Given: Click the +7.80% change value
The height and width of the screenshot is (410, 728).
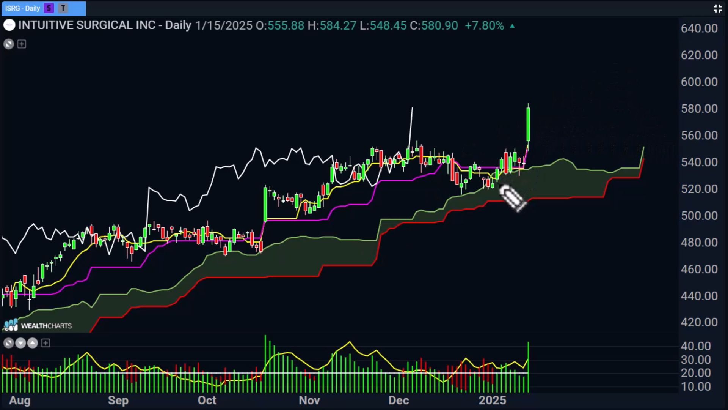Looking at the screenshot, I should pyautogui.click(x=484, y=26).
